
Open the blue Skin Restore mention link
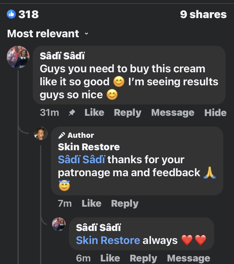click(108, 240)
